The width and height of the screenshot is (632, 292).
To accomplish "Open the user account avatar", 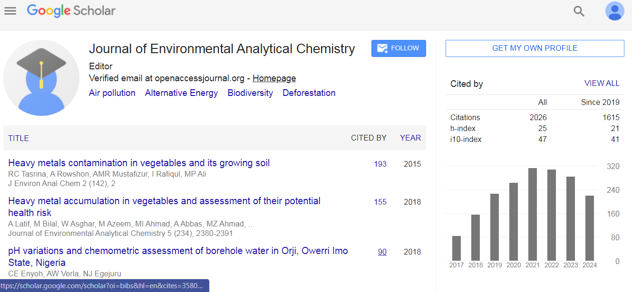I will pos(614,11).
